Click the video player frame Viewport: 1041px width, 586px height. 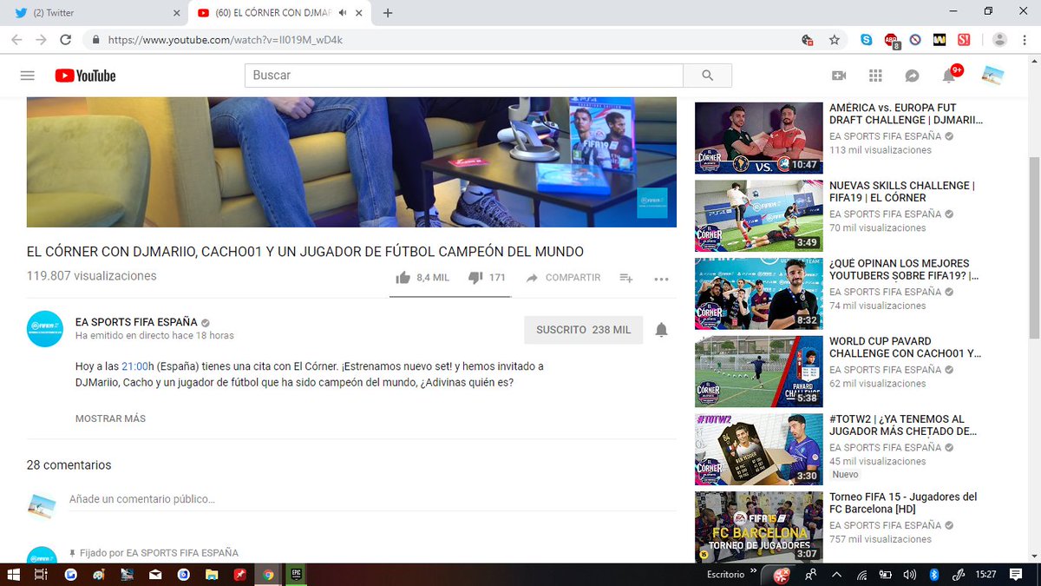point(351,161)
